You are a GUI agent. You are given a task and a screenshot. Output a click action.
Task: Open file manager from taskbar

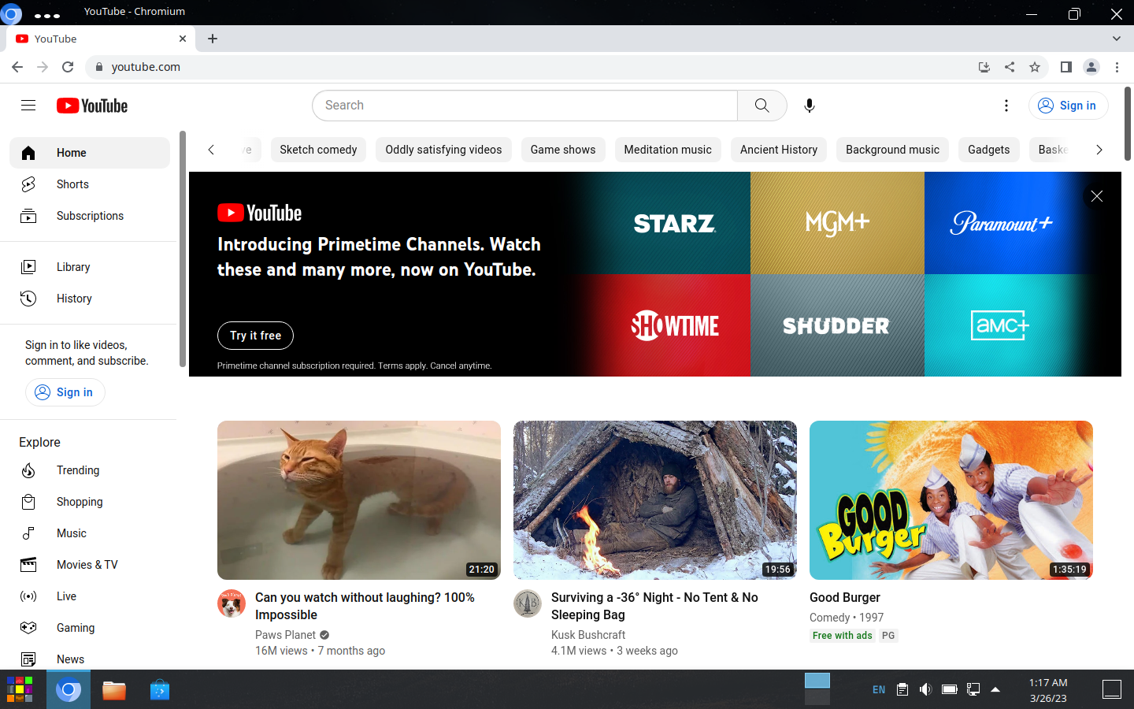[114, 690]
